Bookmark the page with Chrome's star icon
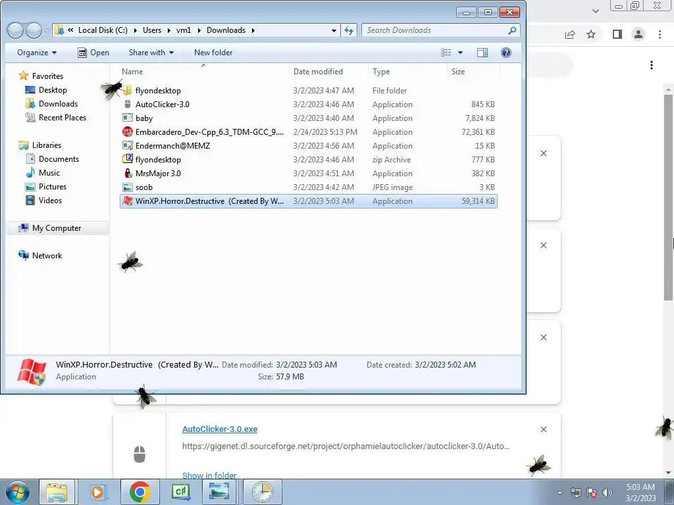674x505 pixels. (592, 34)
